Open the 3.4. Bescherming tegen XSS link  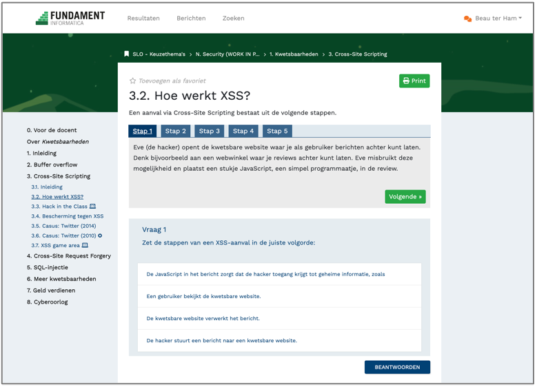[x=67, y=216]
